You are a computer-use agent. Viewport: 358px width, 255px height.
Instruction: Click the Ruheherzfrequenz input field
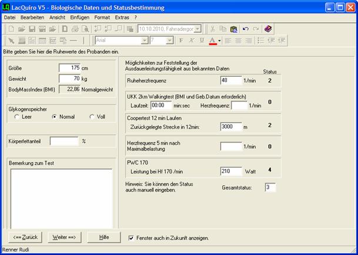pos(230,80)
